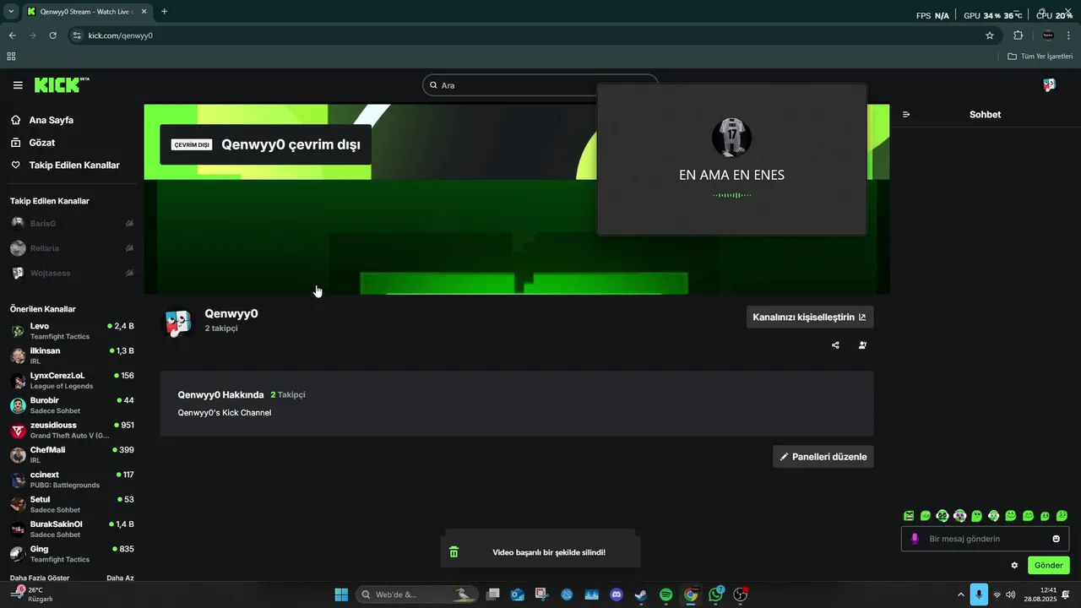Open Steam from the taskbar

tap(641, 594)
